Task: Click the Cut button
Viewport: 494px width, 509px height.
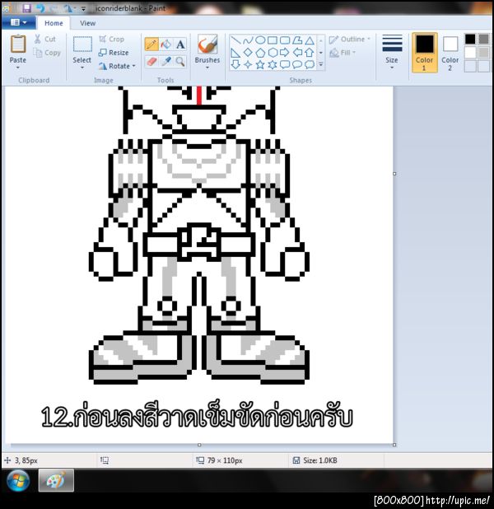Action: 45,39
